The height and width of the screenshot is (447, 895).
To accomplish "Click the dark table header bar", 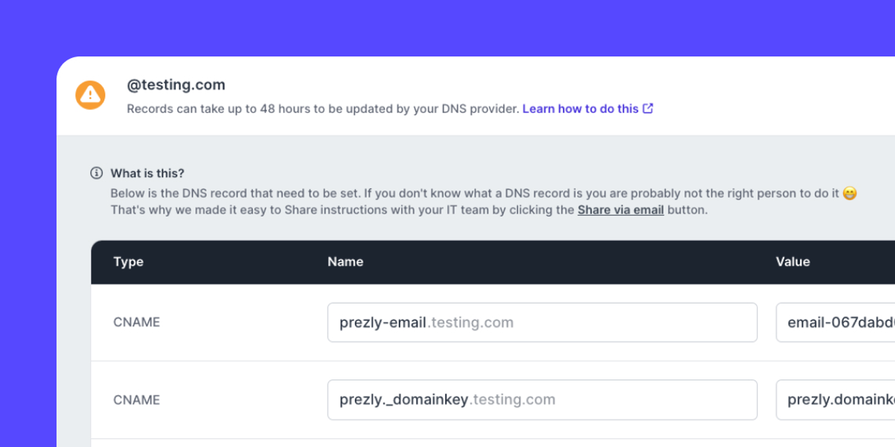I will [x=452, y=262].
